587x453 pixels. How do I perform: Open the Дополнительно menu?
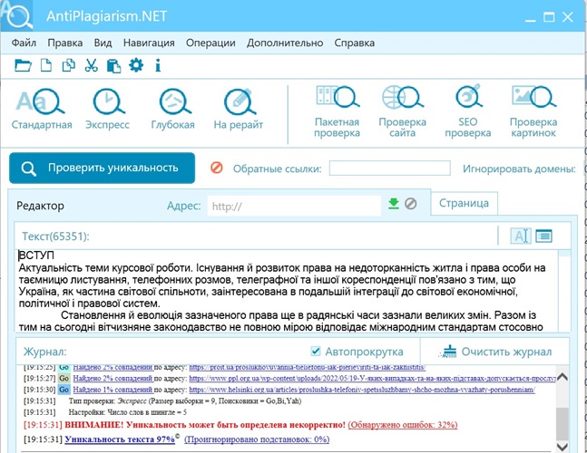[x=285, y=43]
